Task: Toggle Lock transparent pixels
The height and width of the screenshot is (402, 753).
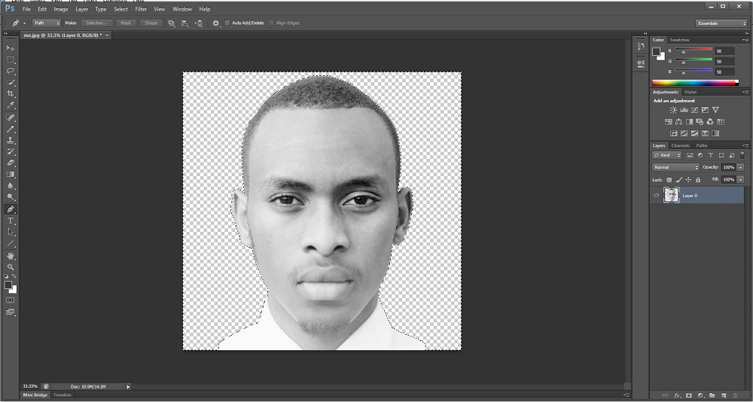Action: 669,180
